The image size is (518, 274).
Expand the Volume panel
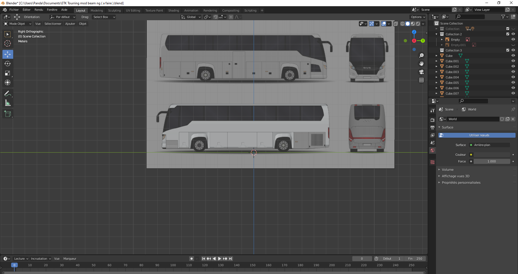pyautogui.click(x=448, y=170)
